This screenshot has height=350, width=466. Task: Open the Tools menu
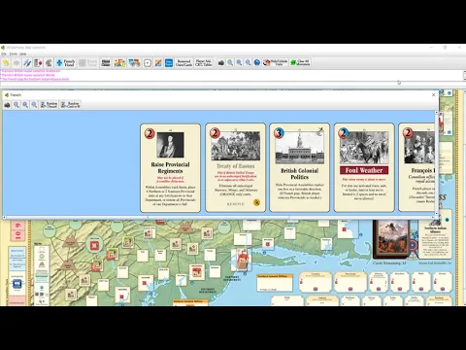point(13,53)
